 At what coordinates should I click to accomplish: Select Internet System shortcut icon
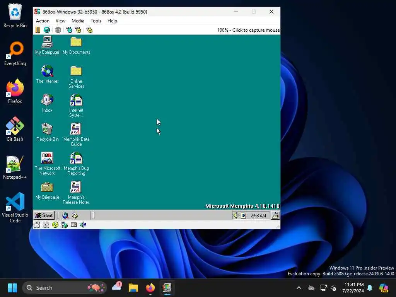[x=76, y=106]
